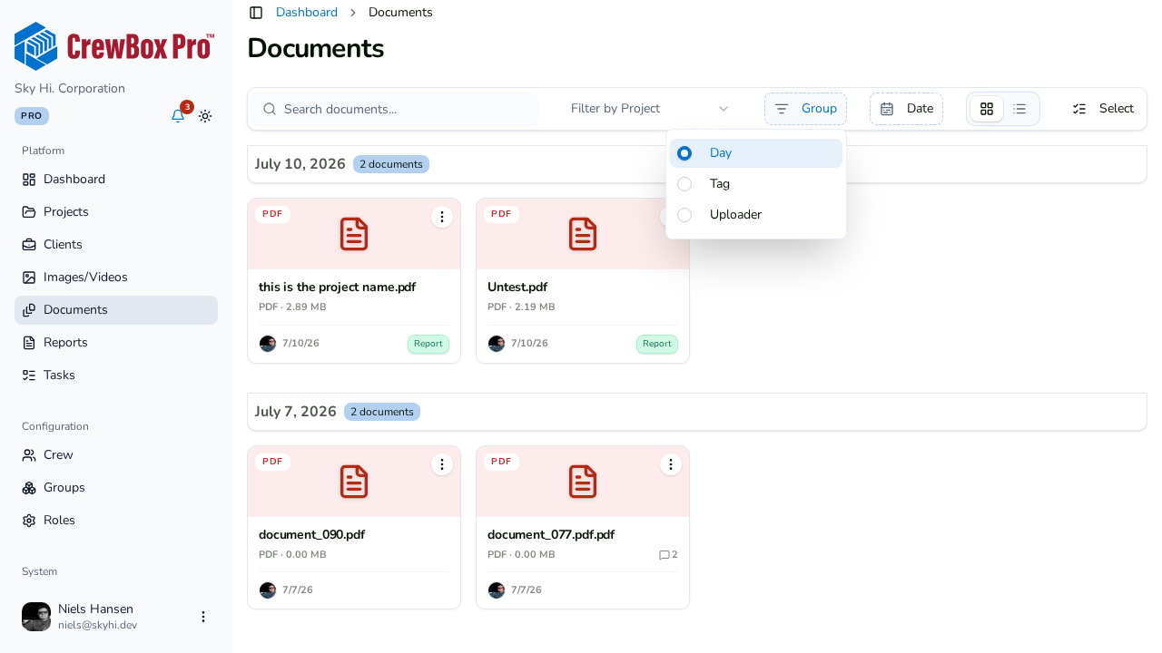Choose the Day grouping option

(x=756, y=153)
